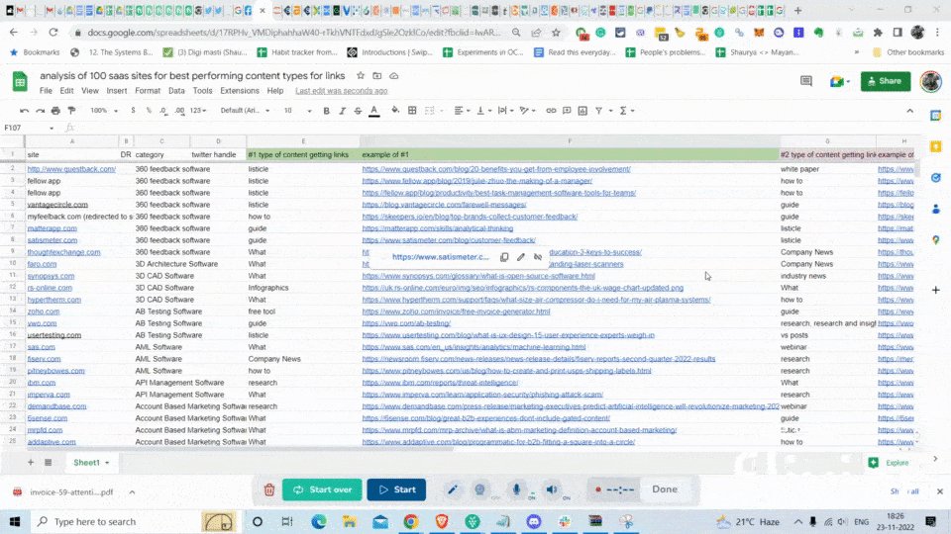The image size is (951, 534).
Task: Apply currency format to cell
Action: point(133,111)
